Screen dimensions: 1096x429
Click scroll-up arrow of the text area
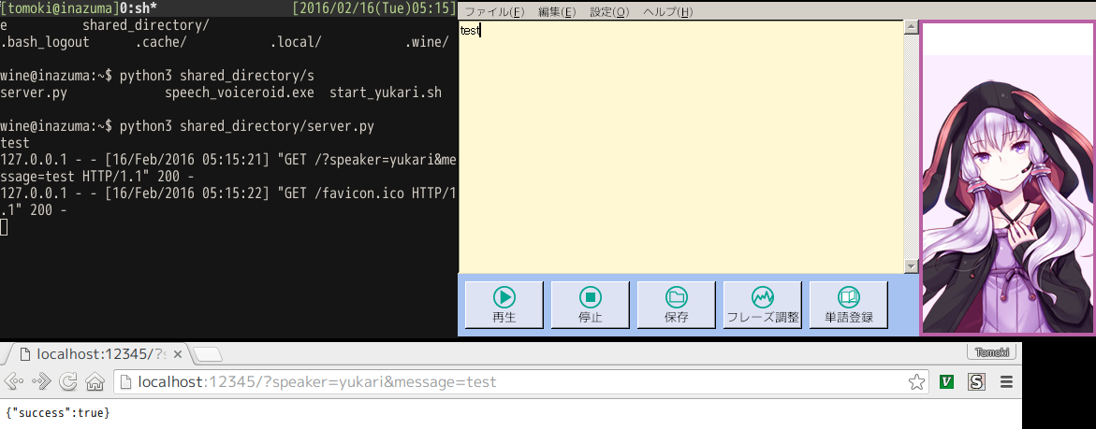coord(911,27)
